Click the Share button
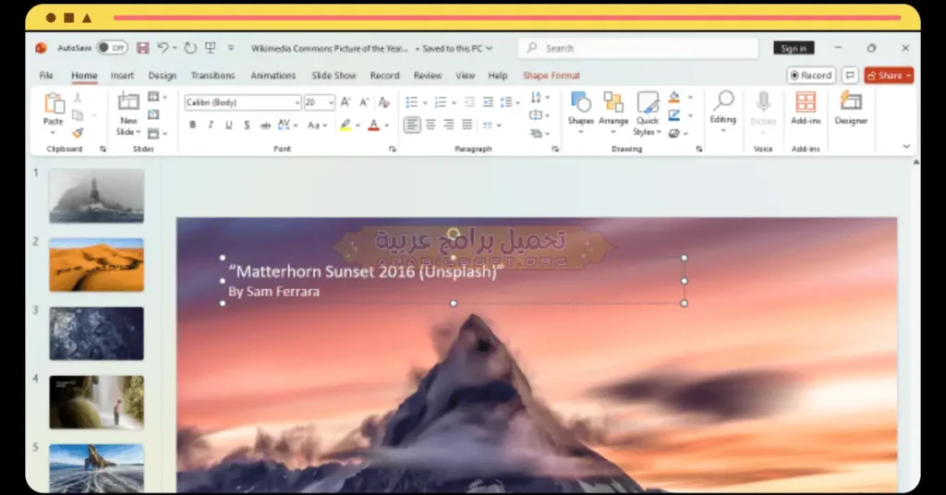 [889, 76]
